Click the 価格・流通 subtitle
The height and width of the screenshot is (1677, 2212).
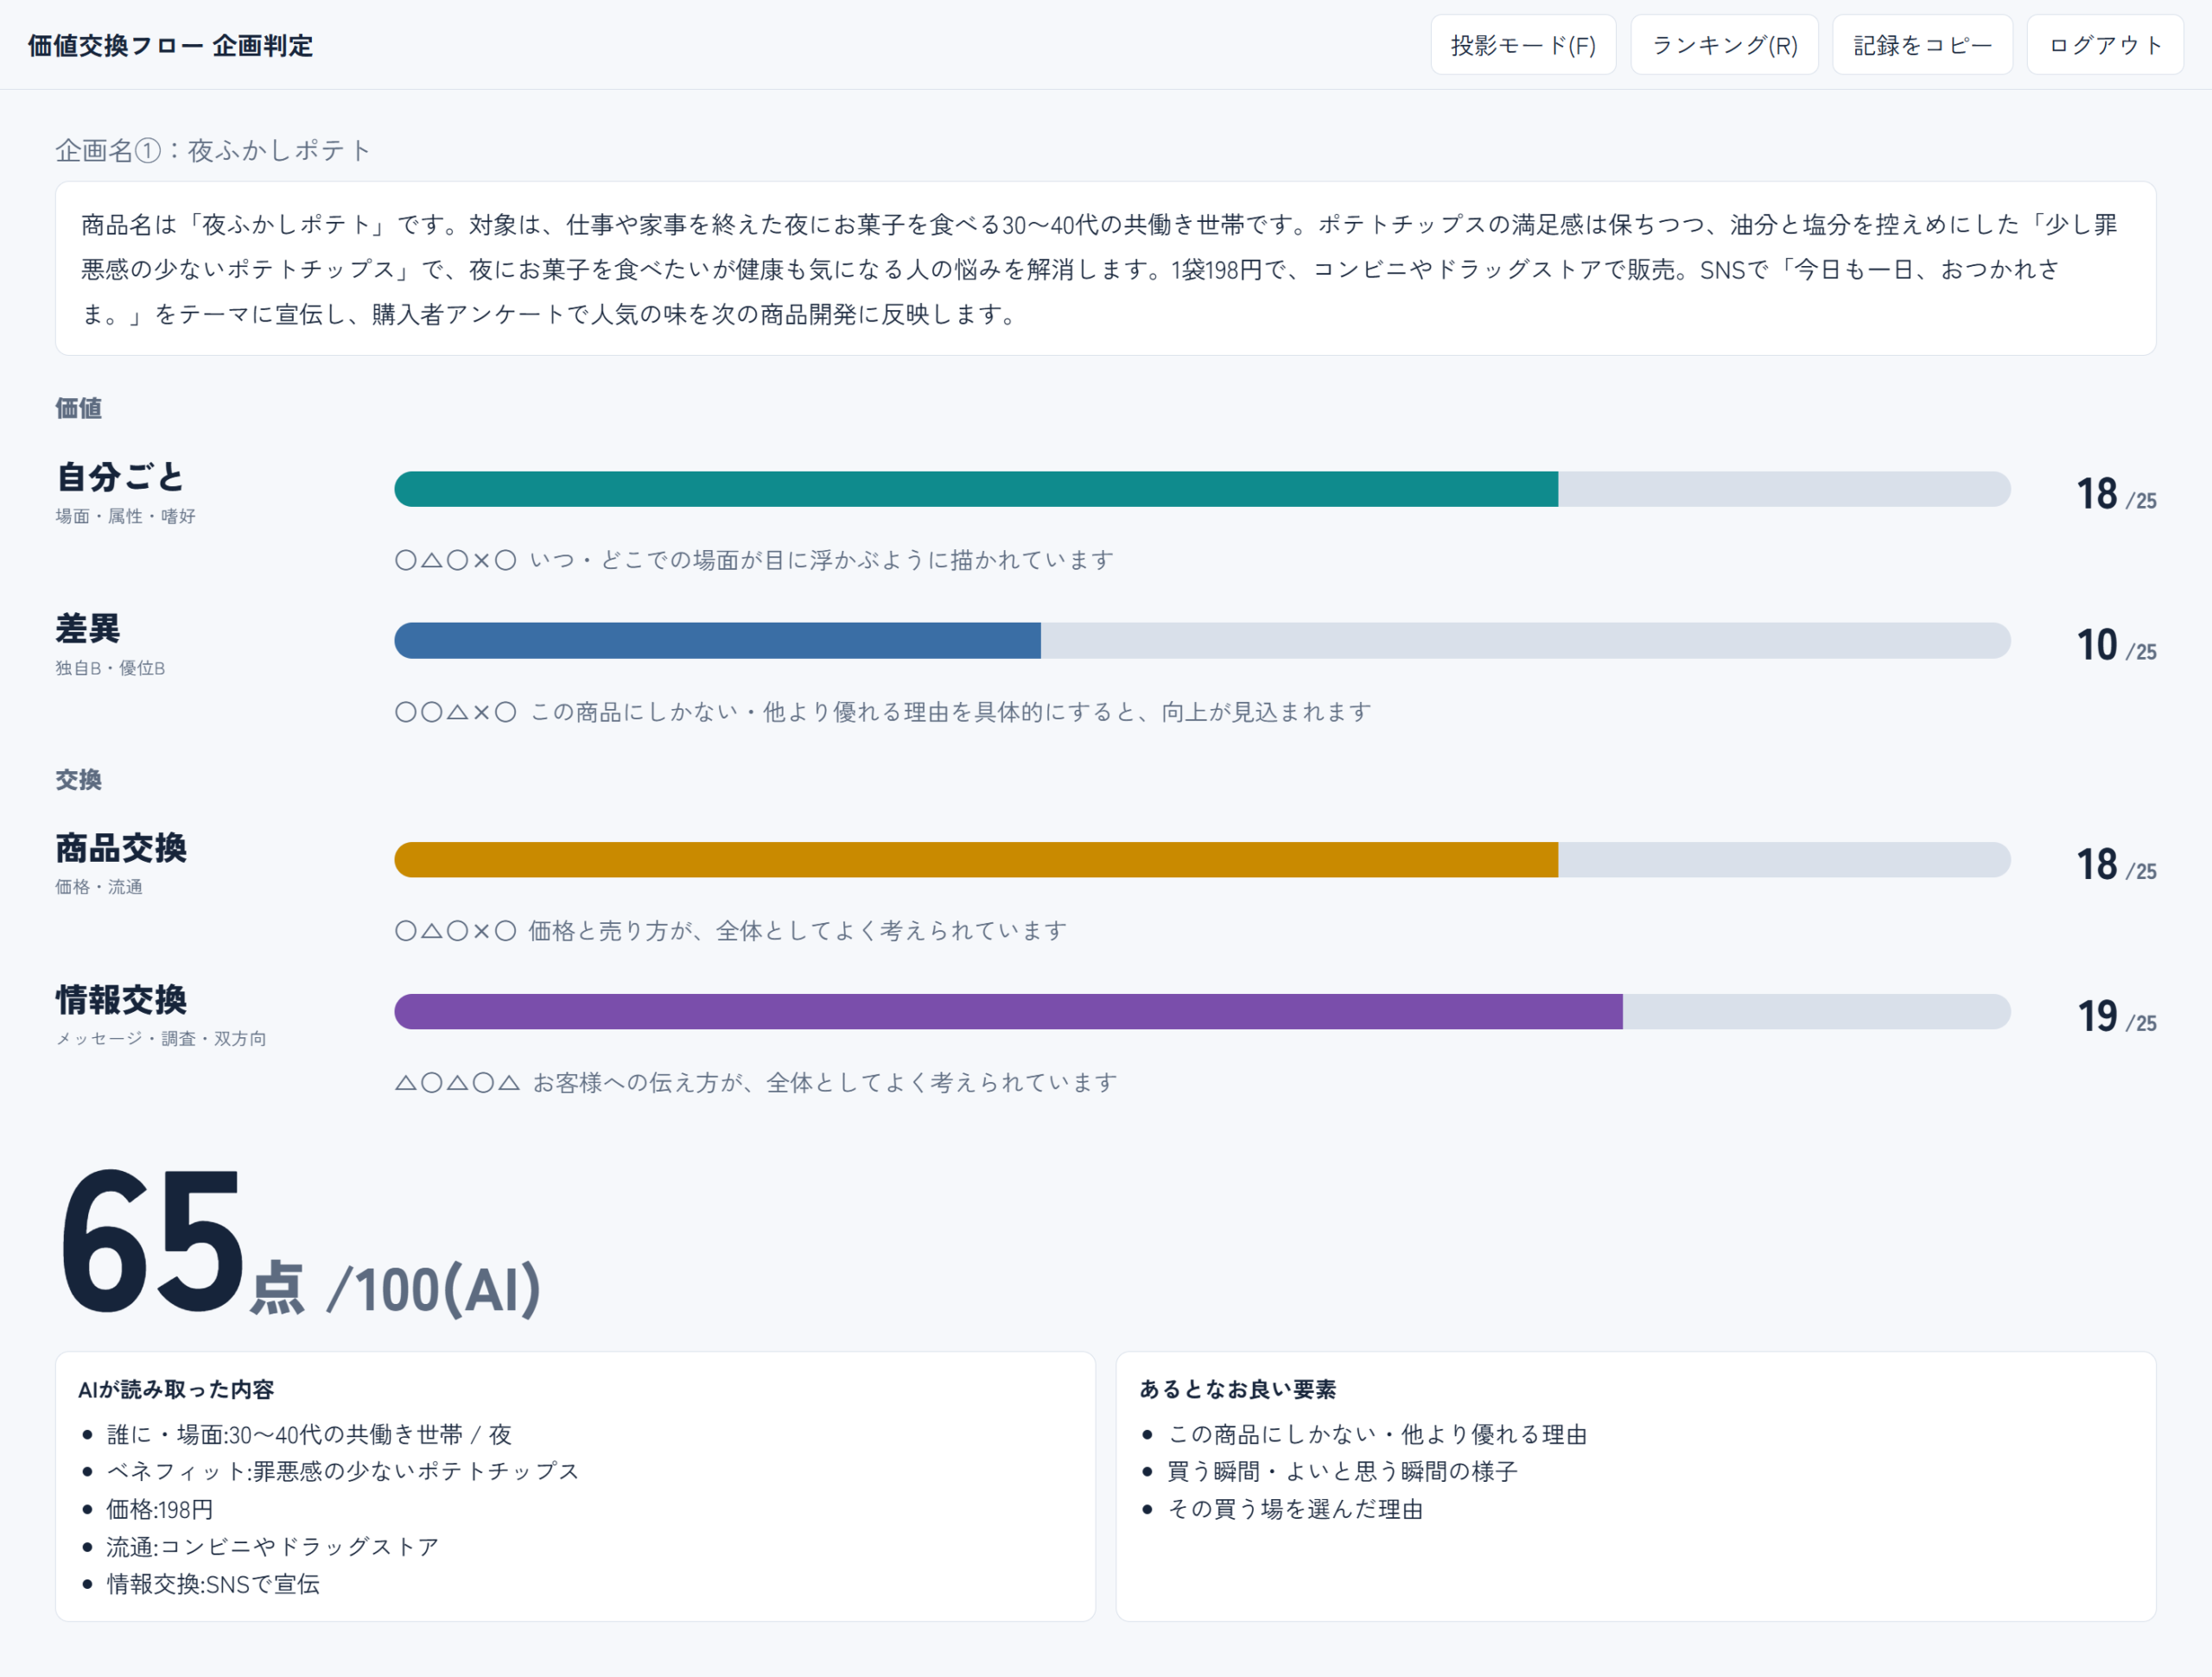[x=99, y=888]
